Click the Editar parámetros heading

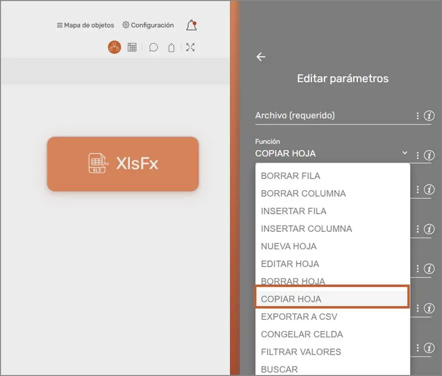(342, 79)
